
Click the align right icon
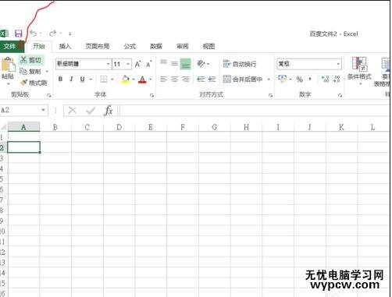pos(185,79)
